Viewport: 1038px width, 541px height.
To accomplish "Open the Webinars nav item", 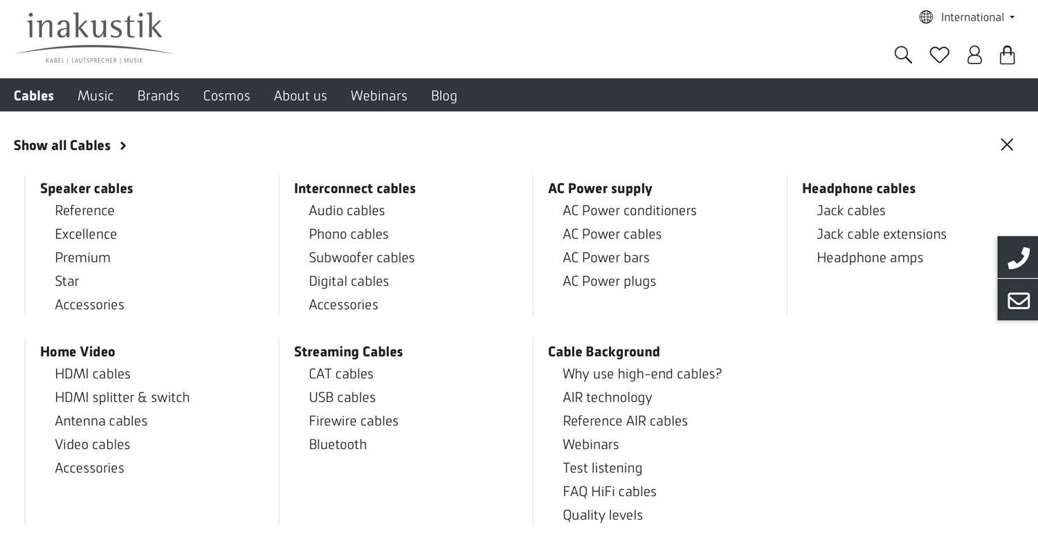I will click(x=379, y=95).
